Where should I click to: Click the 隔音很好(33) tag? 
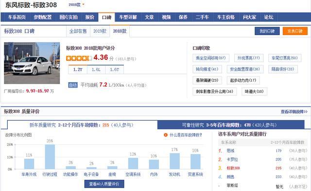point(283,69)
